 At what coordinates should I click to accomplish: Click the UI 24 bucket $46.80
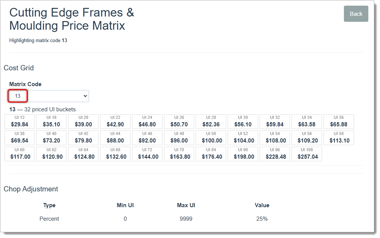tap(147, 121)
